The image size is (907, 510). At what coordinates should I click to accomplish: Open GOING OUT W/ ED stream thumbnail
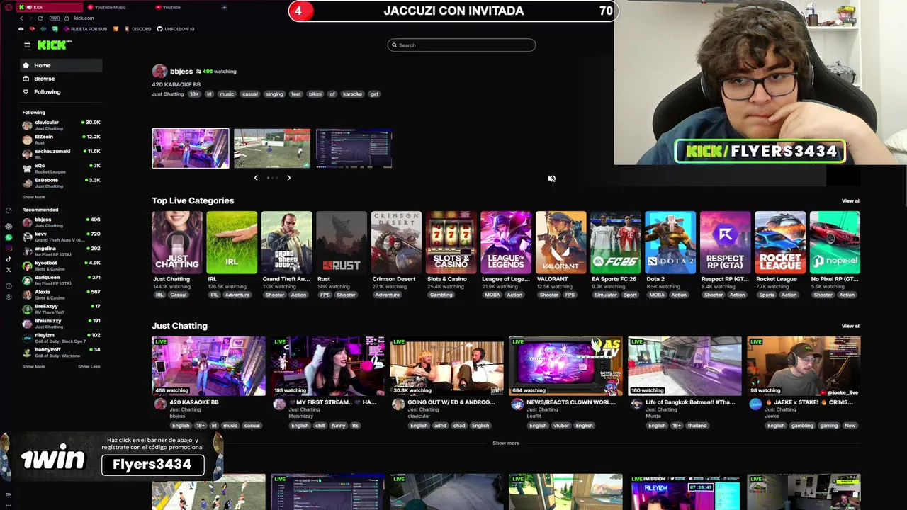click(x=446, y=366)
